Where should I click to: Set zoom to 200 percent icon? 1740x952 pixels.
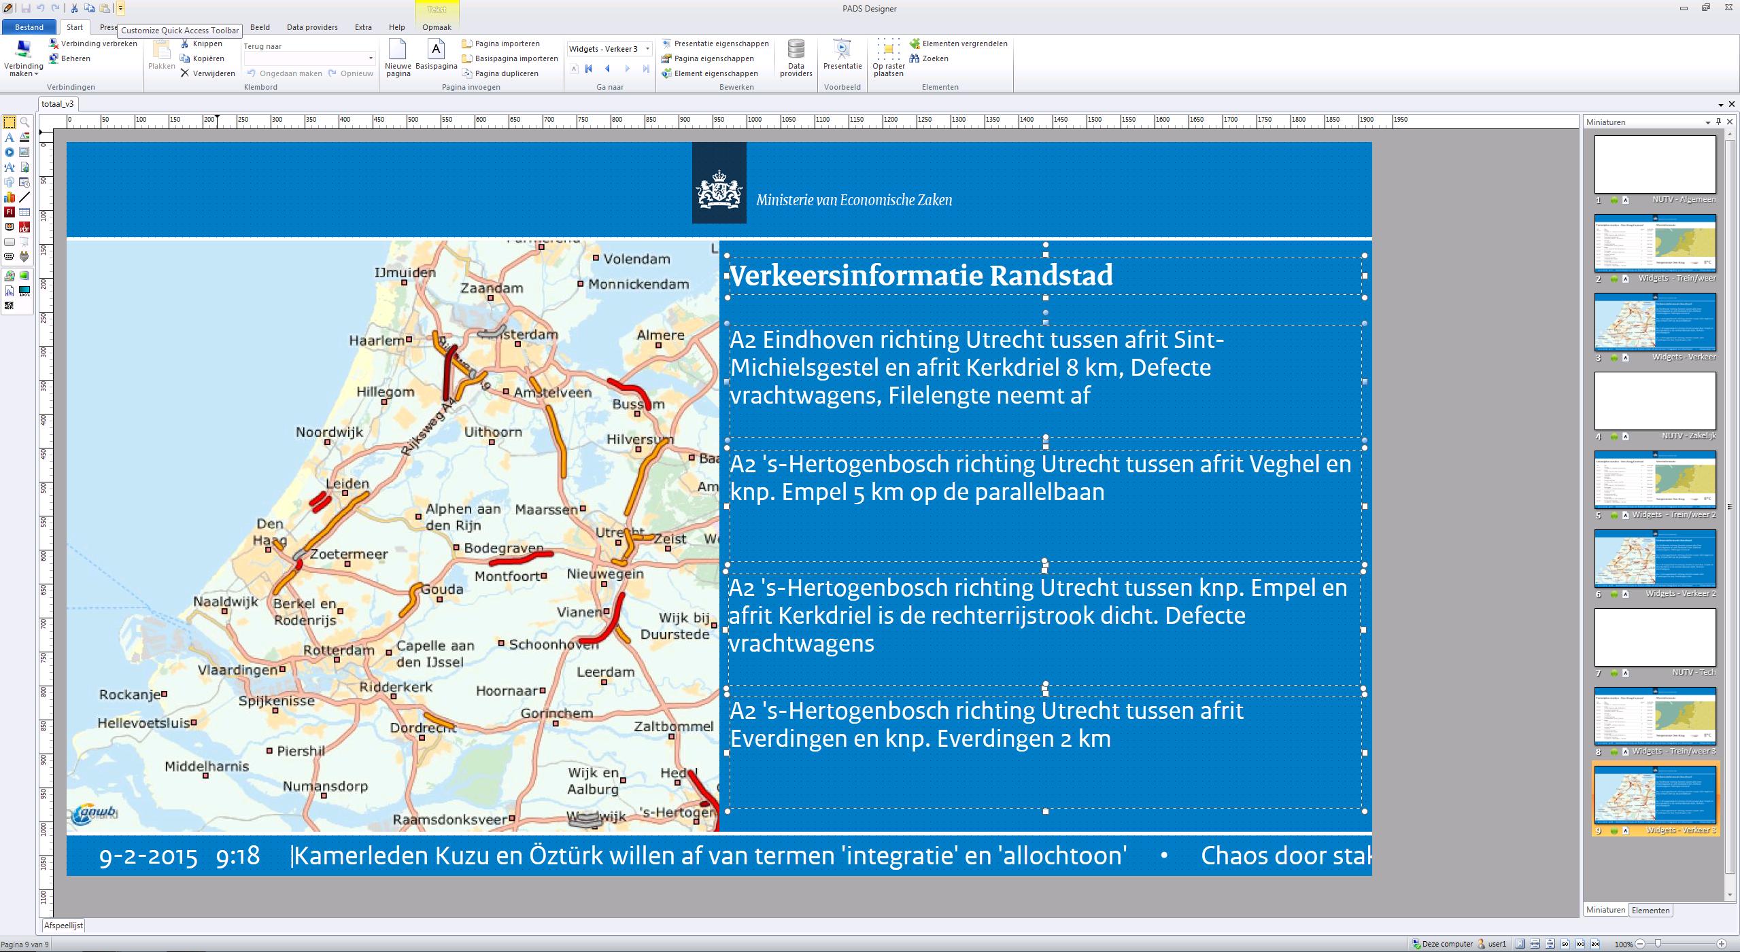[x=1595, y=944]
